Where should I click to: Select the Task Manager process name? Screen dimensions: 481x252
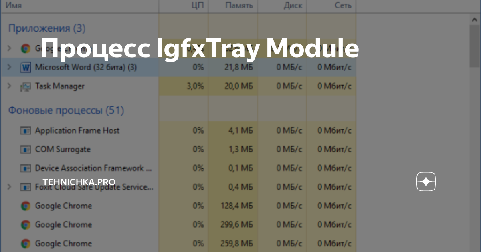[60, 86]
